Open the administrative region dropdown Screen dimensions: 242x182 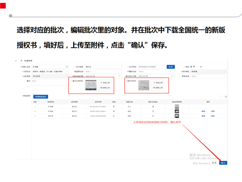pyautogui.click(x=50, y=72)
